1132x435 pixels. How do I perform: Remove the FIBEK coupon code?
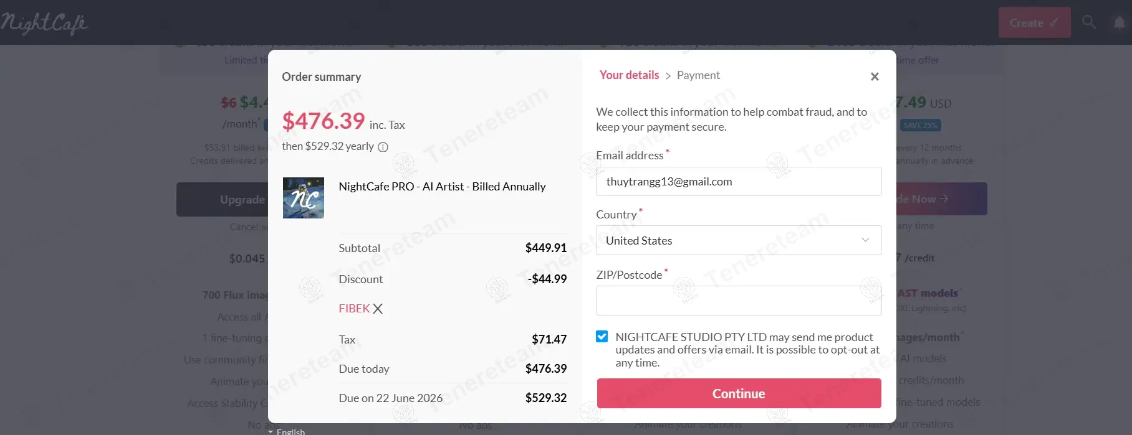(x=378, y=309)
